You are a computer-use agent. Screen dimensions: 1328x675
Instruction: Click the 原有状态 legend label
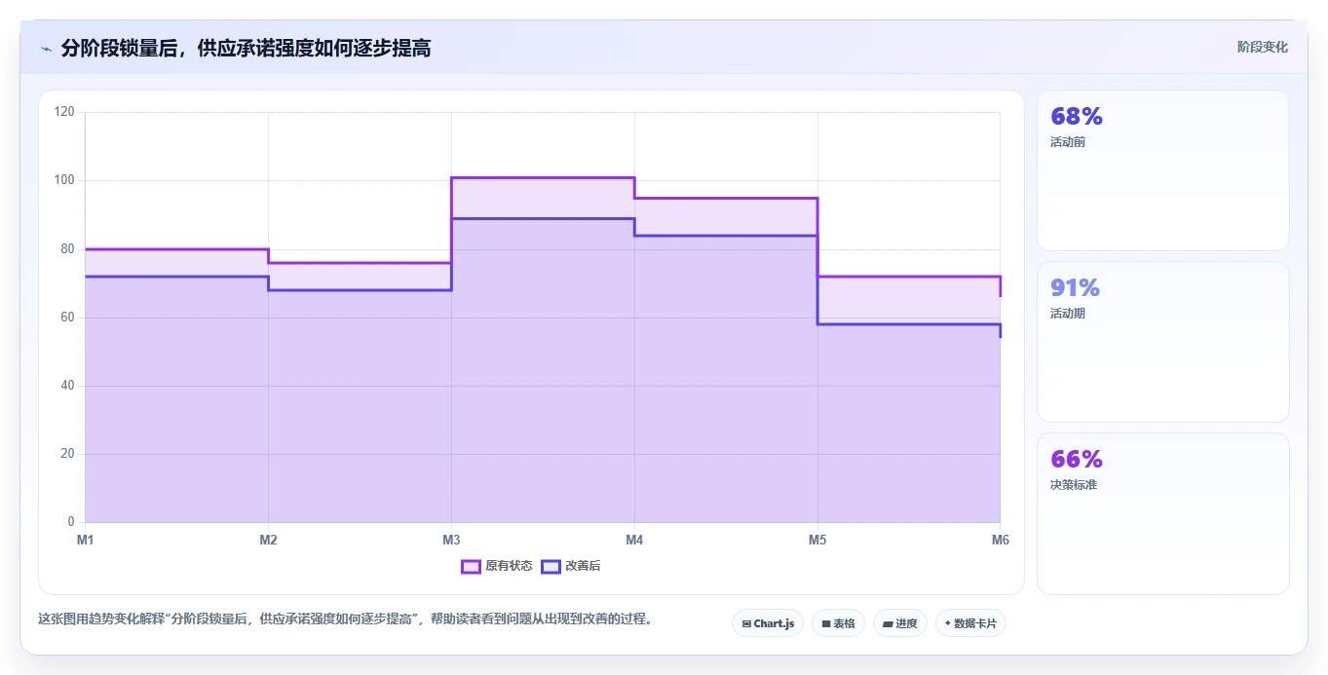point(509,566)
